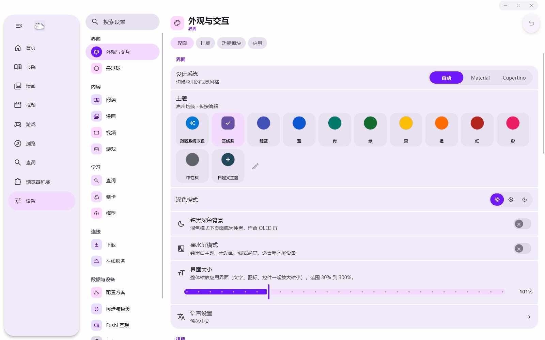Viewport: 545px width, 340px height.
Task: Select the 界面 tab
Action: point(182,43)
